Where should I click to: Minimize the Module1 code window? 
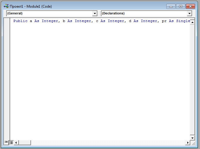coord(171,6)
